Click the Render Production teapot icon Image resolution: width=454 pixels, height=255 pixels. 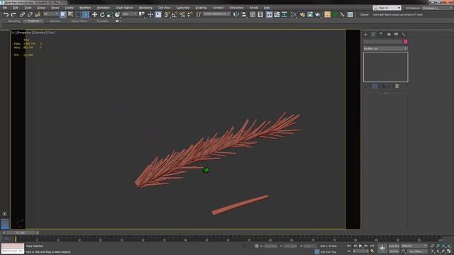[x=318, y=14]
